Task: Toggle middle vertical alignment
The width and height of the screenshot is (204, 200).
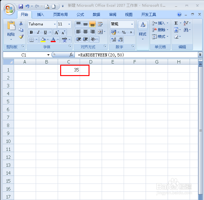Action: coord(85,24)
